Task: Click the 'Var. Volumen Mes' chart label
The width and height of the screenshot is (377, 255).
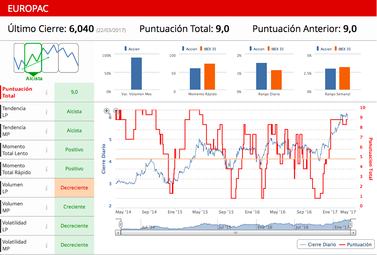Action: pos(136,94)
